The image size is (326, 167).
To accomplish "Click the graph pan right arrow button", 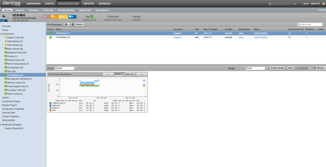I will pos(141,74).
